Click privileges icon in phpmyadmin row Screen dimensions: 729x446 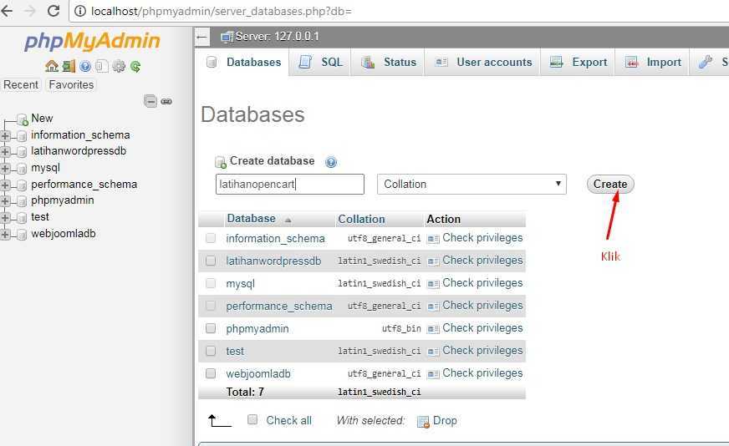(x=433, y=329)
